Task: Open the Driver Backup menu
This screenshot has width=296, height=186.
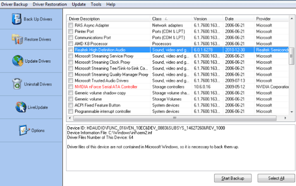Action: click(14, 4)
